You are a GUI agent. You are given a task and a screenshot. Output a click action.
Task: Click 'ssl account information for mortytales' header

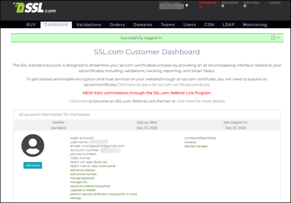coord(54,114)
